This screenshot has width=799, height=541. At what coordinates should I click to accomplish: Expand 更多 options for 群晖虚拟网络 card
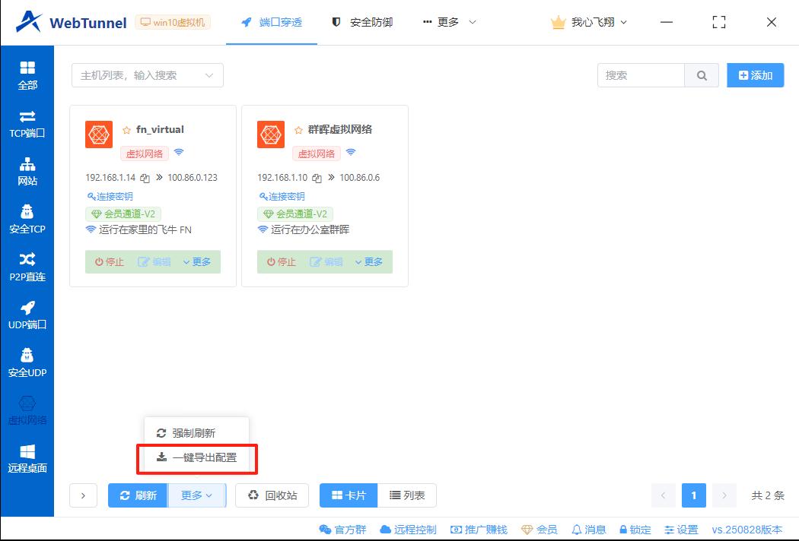[x=369, y=262]
